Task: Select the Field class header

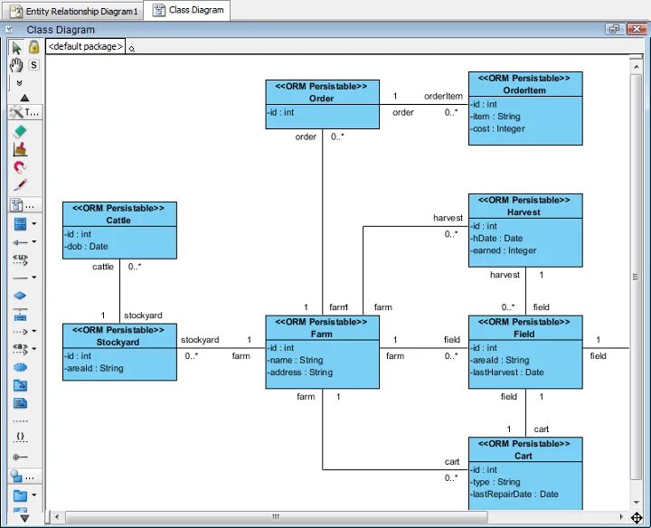Action: click(525, 328)
